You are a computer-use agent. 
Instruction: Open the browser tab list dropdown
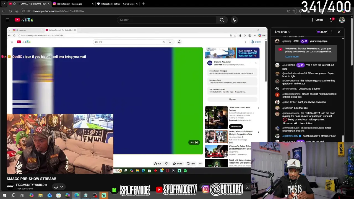4,4
